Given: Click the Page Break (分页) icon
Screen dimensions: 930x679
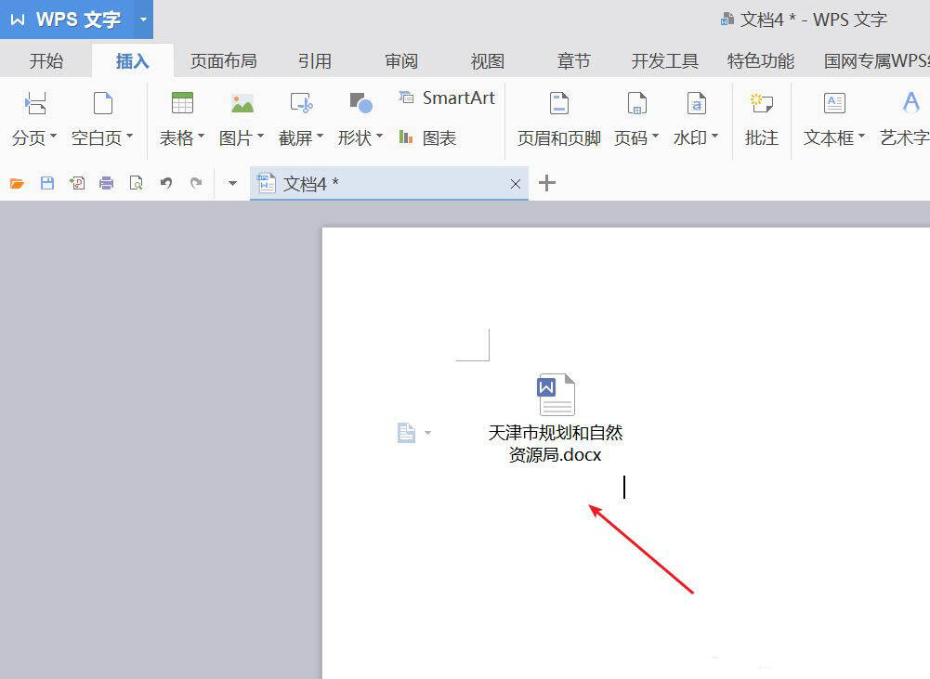Looking at the screenshot, I should click(x=35, y=103).
